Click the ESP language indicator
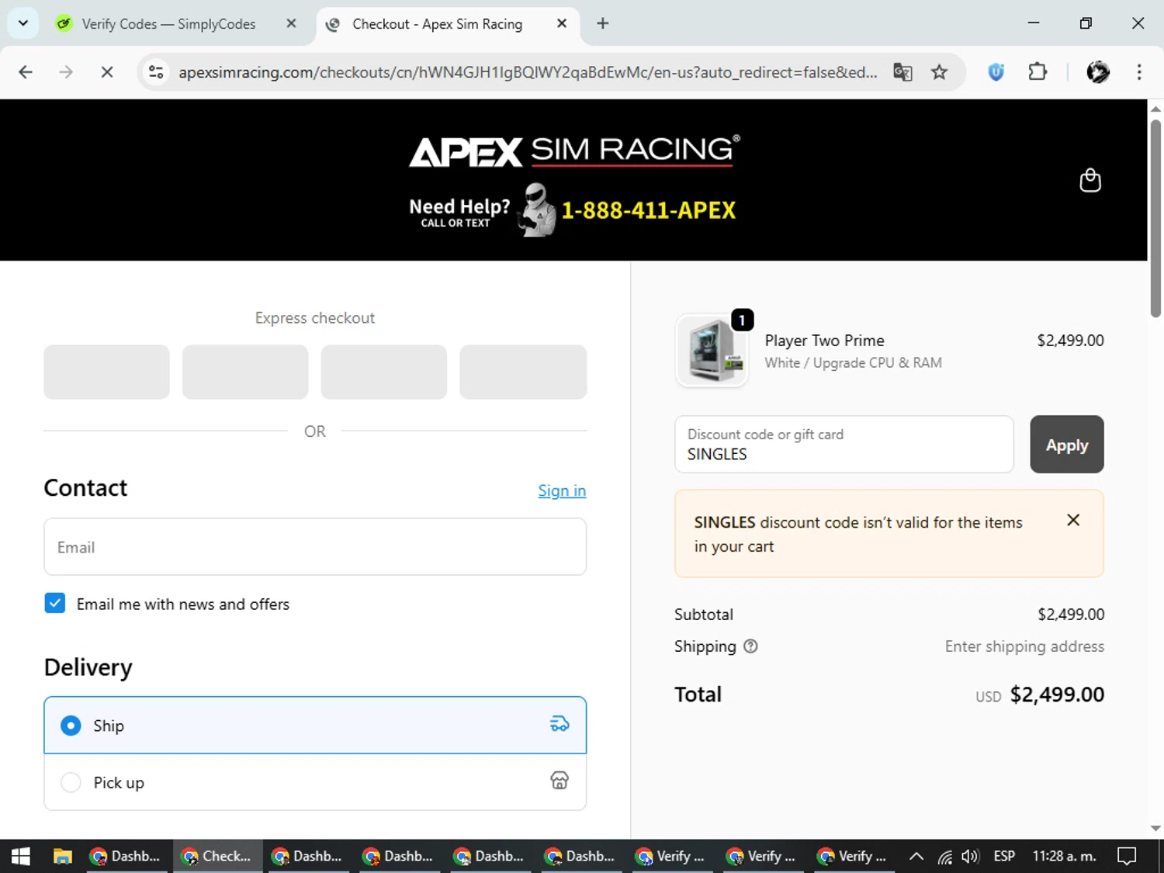Viewport: 1164px width, 873px height. (x=1004, y=856)
